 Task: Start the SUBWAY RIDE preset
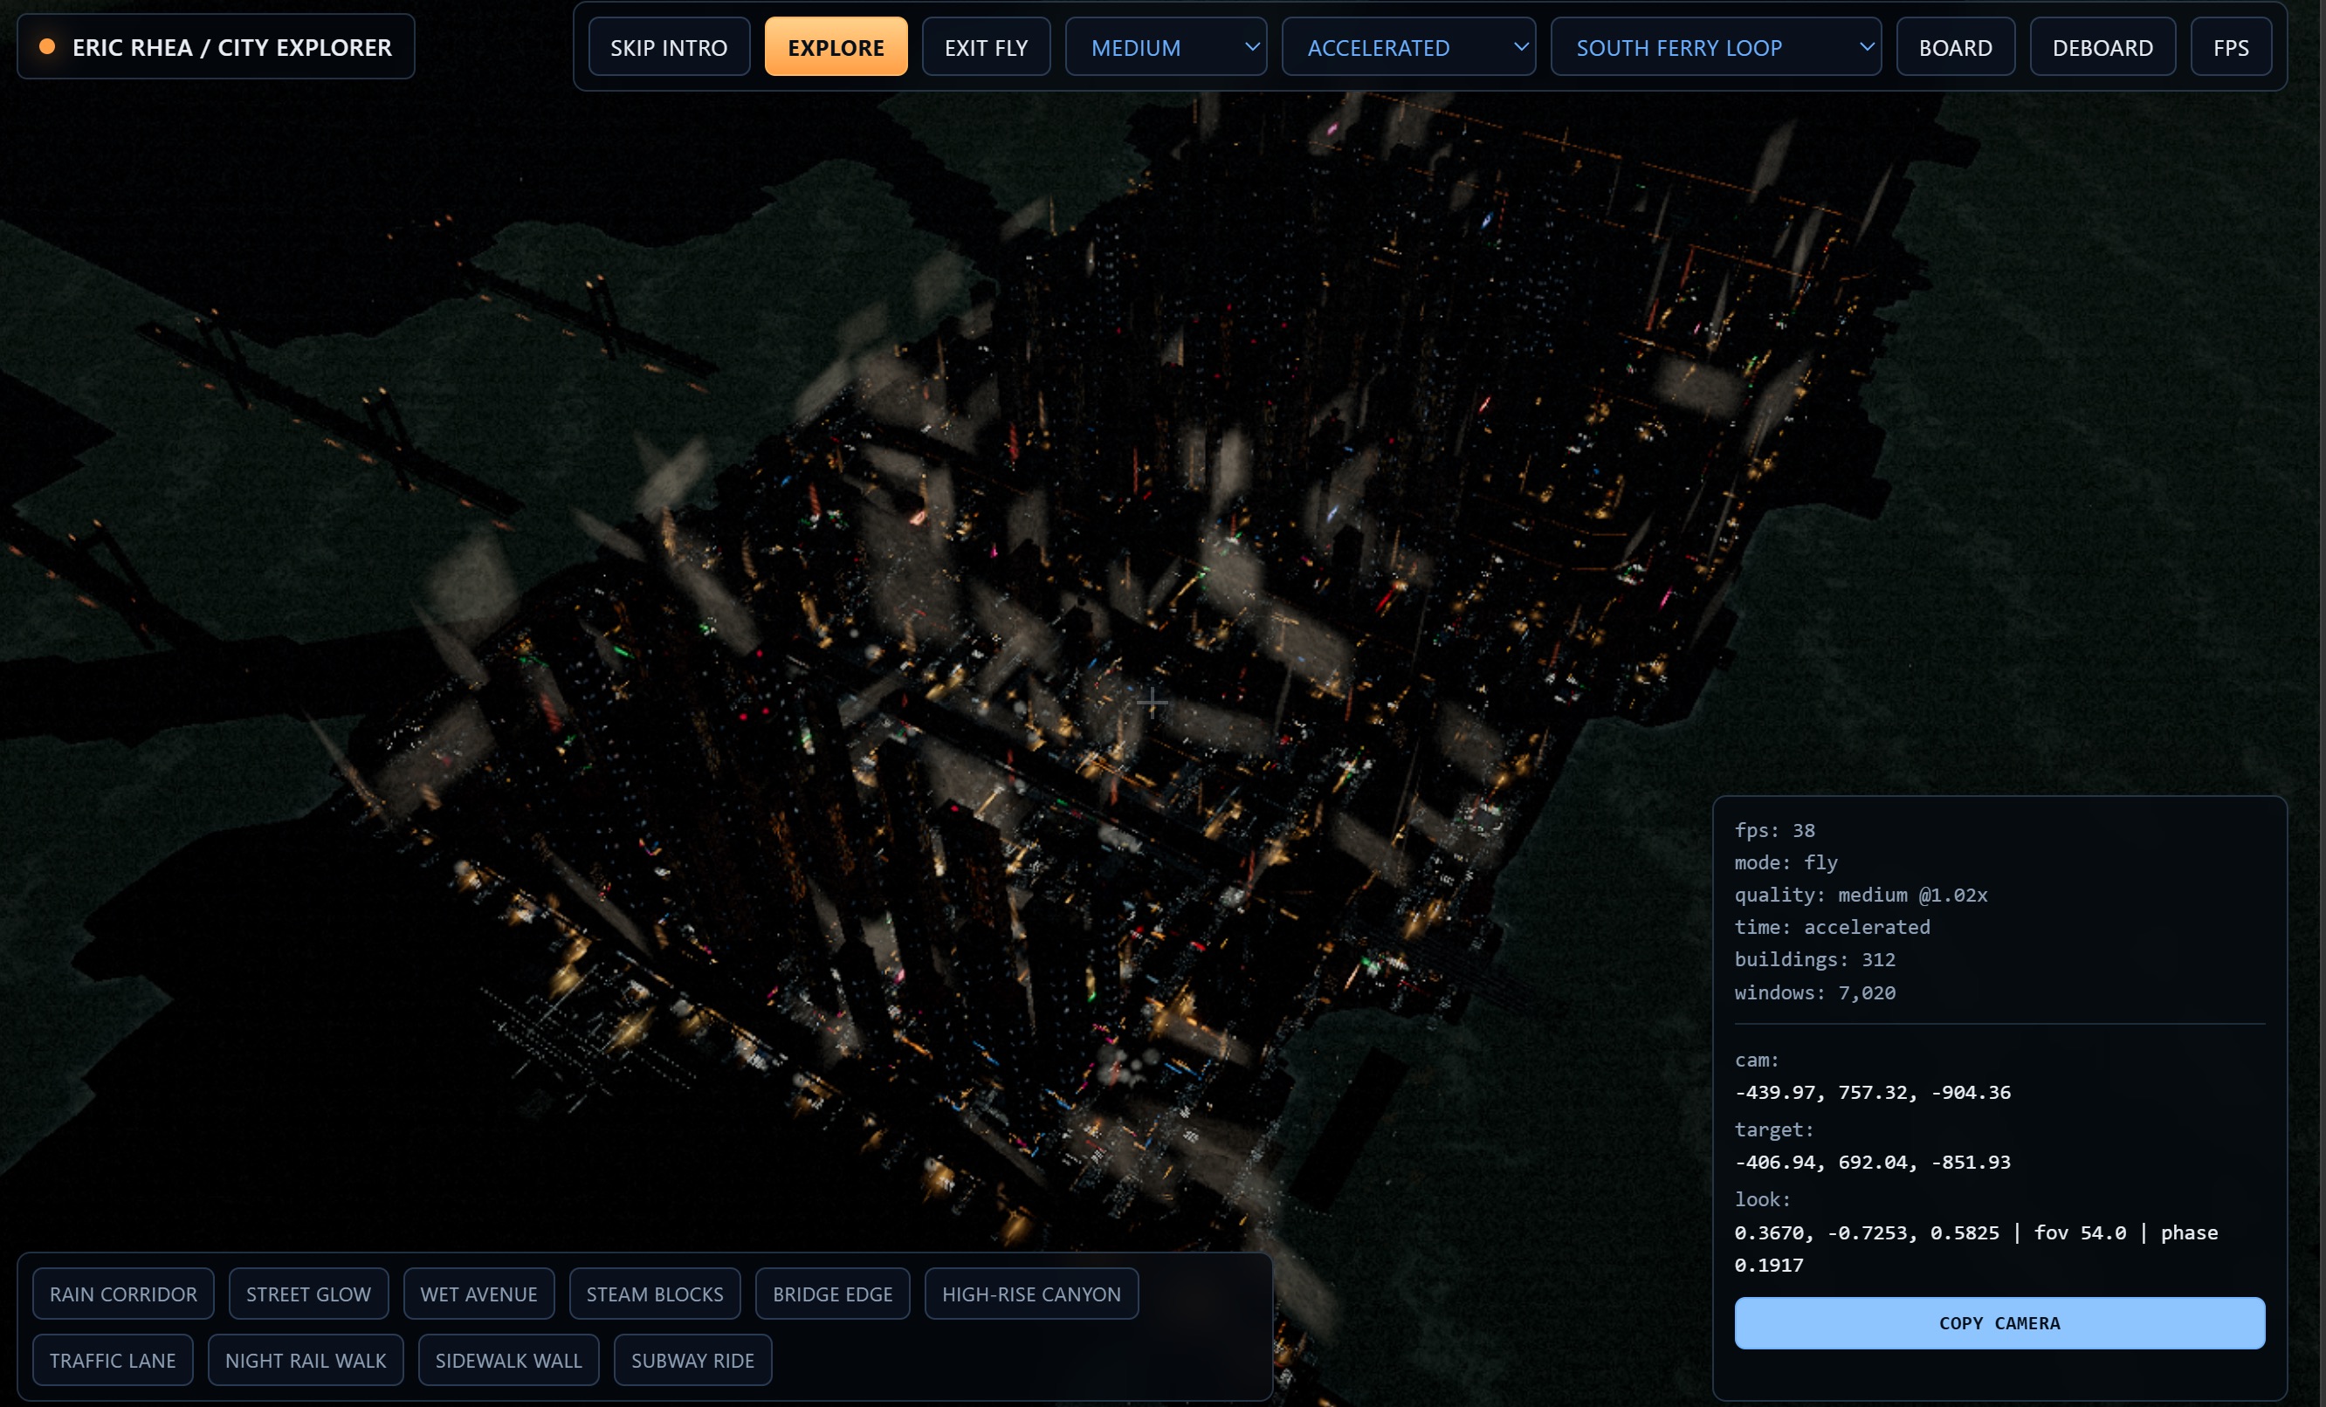tap(693, 1360)
